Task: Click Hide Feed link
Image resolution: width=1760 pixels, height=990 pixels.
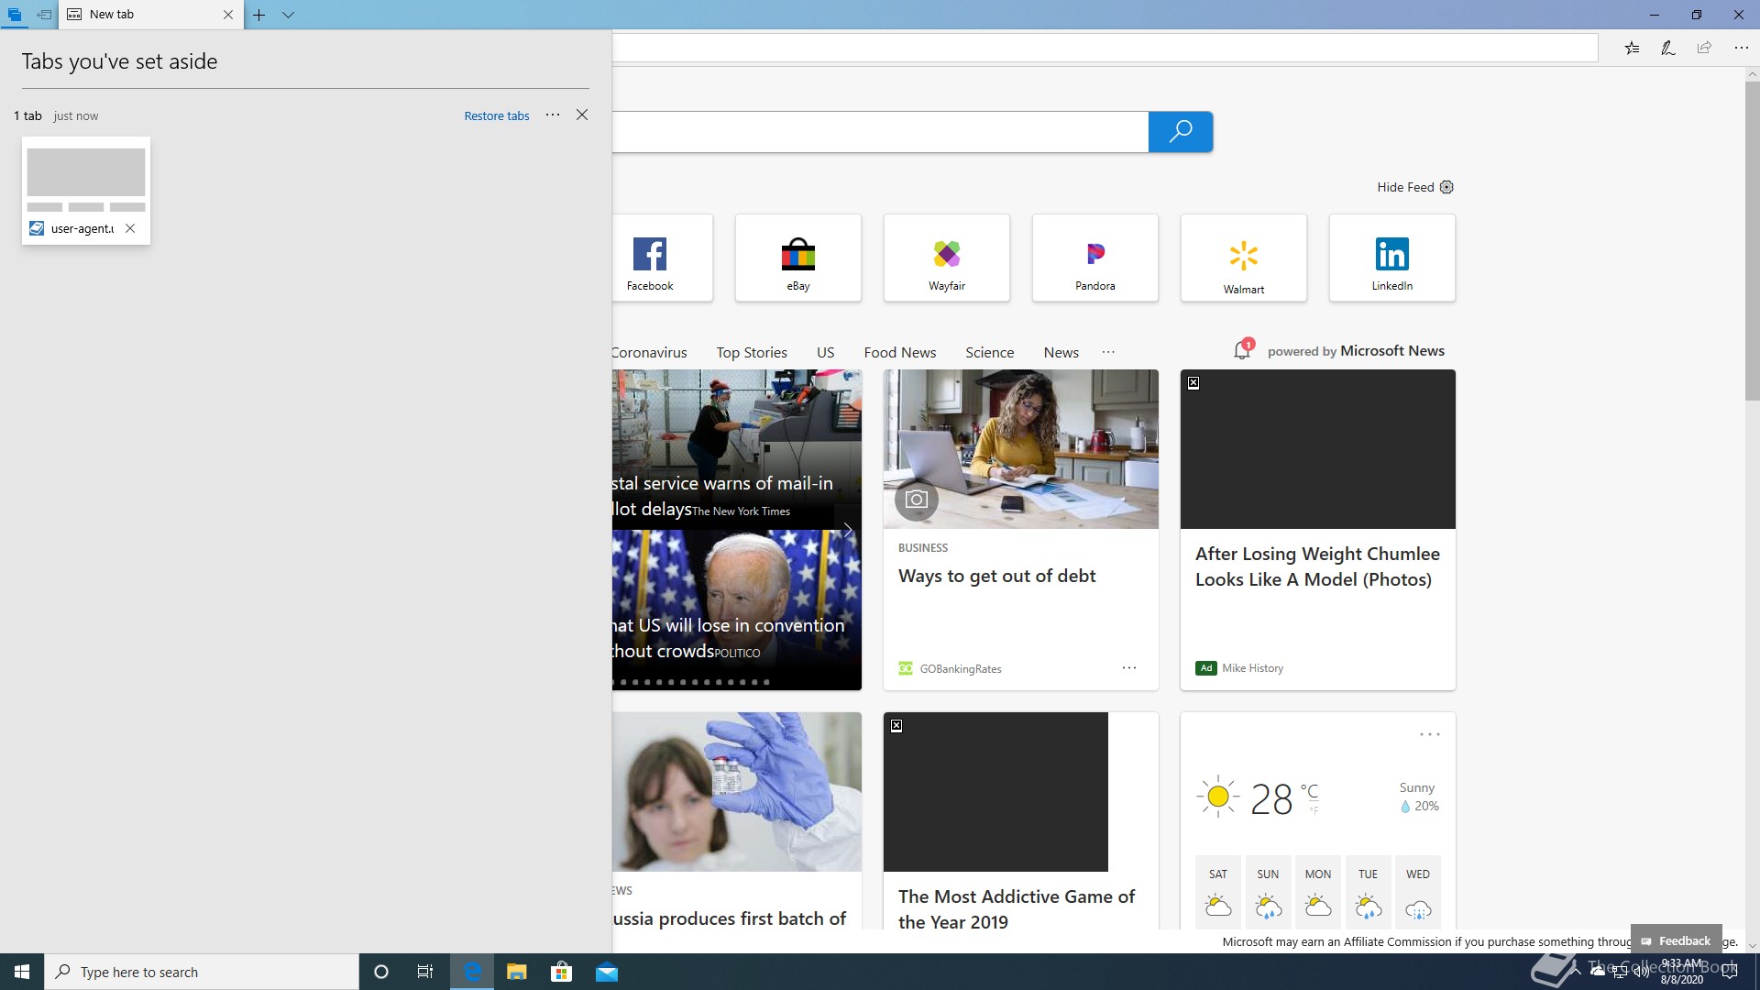Action: click(x=1405, y=187)
